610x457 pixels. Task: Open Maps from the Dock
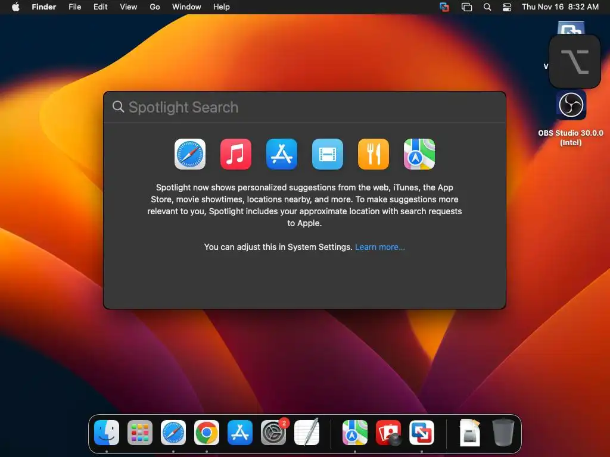tap(355, 433)
